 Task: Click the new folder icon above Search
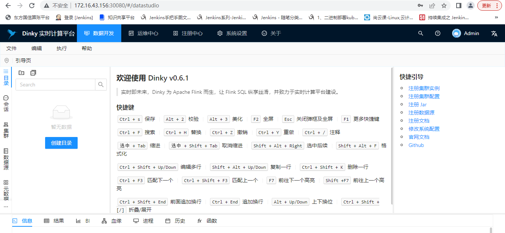pyautogui.click(x=21, y=73)
